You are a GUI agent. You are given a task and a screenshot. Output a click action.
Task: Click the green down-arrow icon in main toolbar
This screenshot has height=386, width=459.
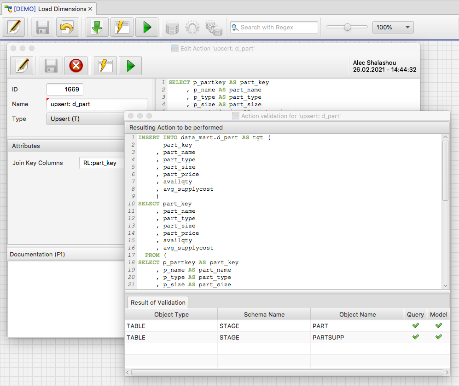(97, 28)
